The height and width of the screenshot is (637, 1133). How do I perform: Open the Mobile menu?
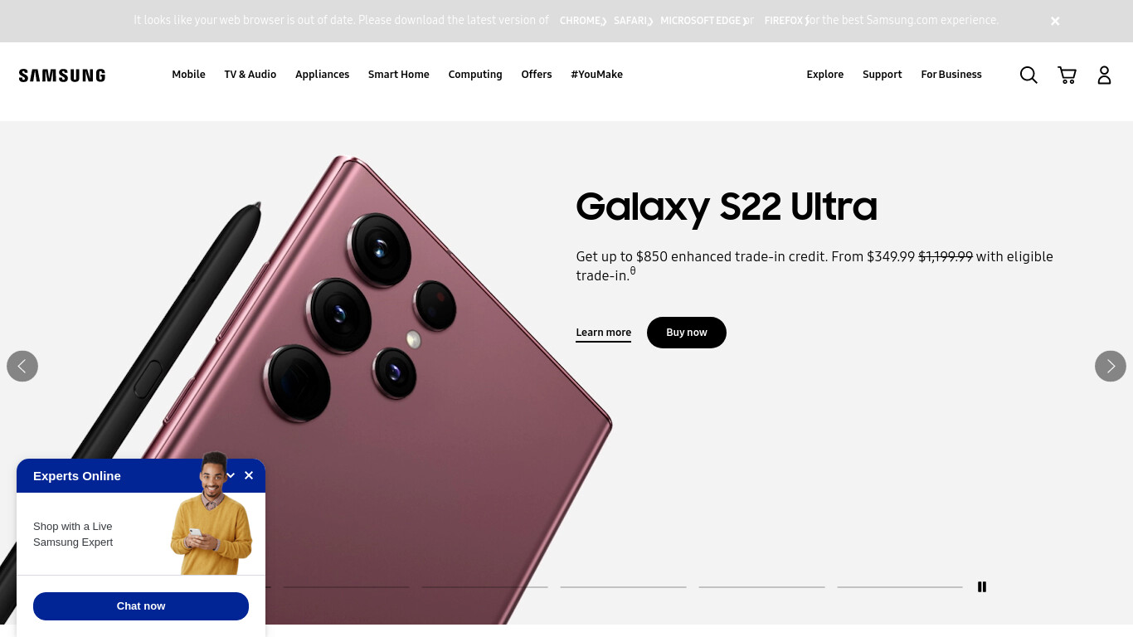coord(188,75)
